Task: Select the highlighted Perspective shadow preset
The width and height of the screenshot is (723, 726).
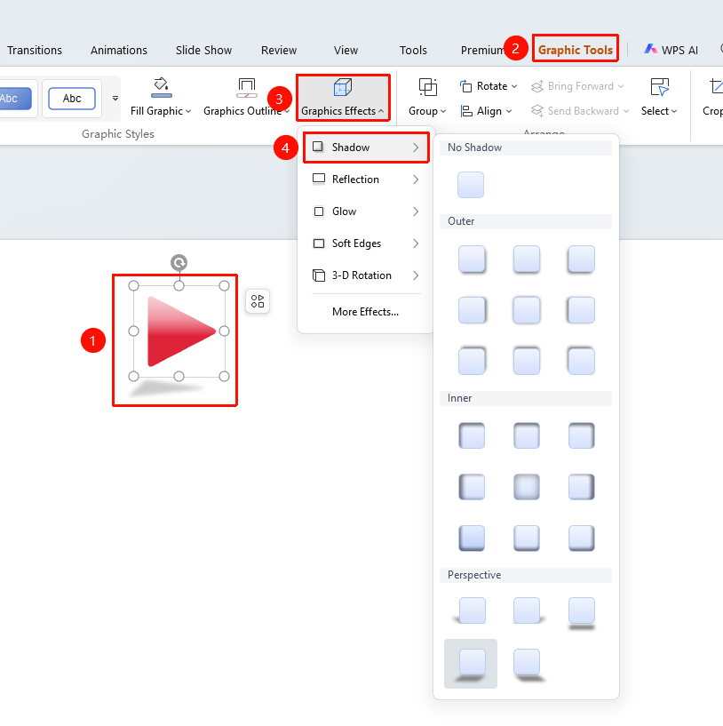Action: pos(471,664)
